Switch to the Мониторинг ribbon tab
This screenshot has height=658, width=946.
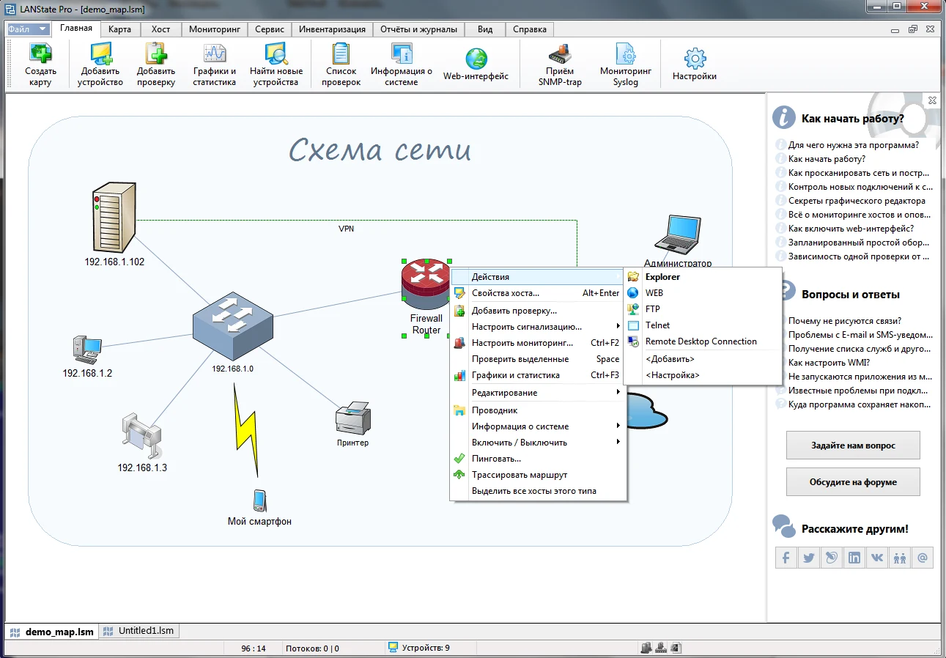(214, 29)
